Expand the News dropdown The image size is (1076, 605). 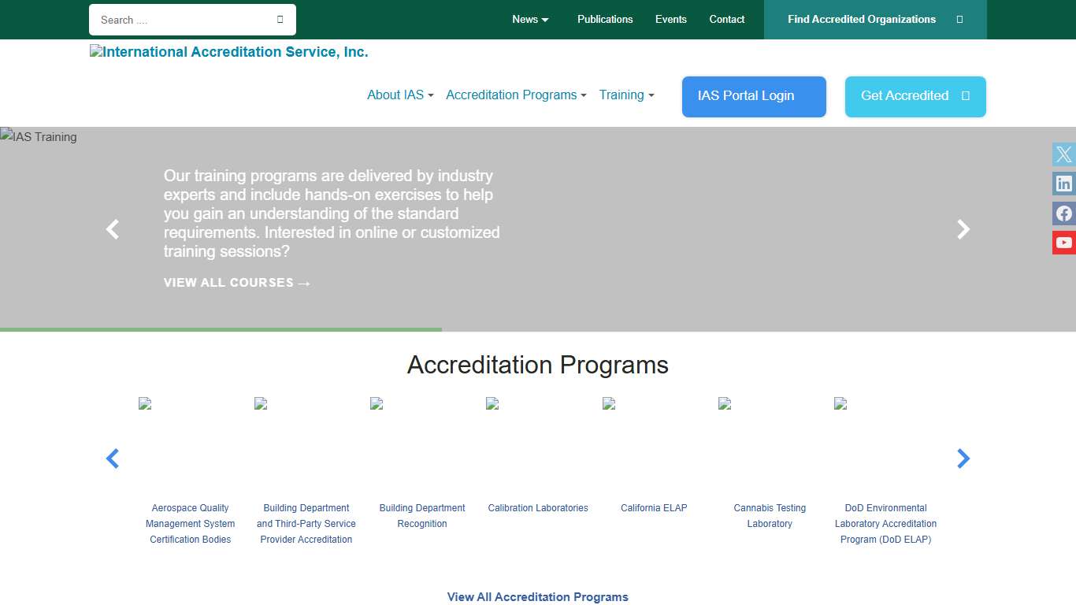(529, 19)
